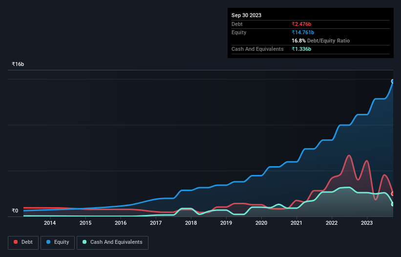
Task: Click the 2018 x-axis label
Action: 191,223
